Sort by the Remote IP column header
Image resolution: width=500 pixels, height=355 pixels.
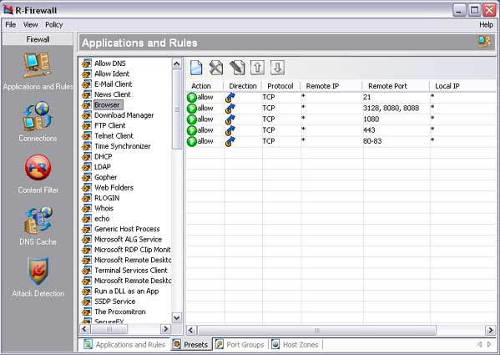[x=331, y=86]
